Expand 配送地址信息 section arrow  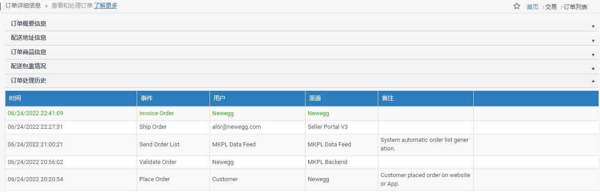coord(593,41)
